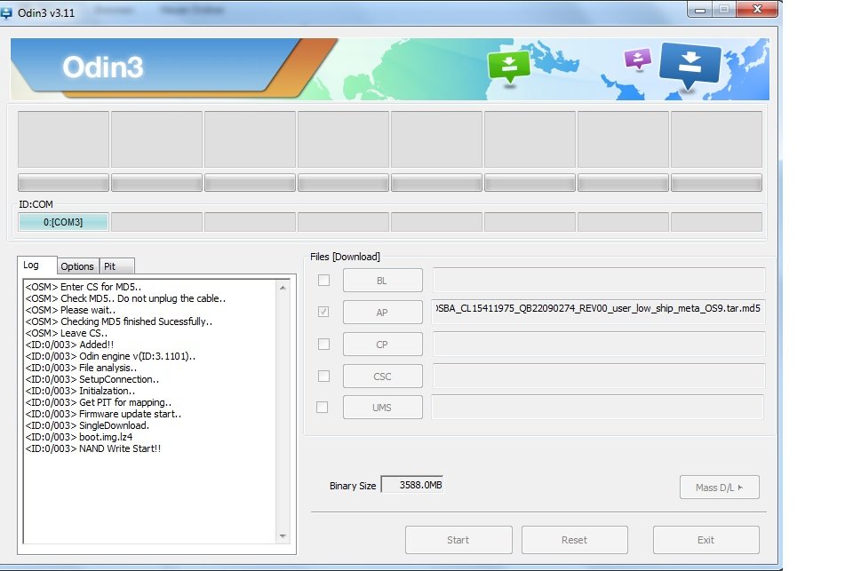Click the 'SingleDownload.' log line

87,425
